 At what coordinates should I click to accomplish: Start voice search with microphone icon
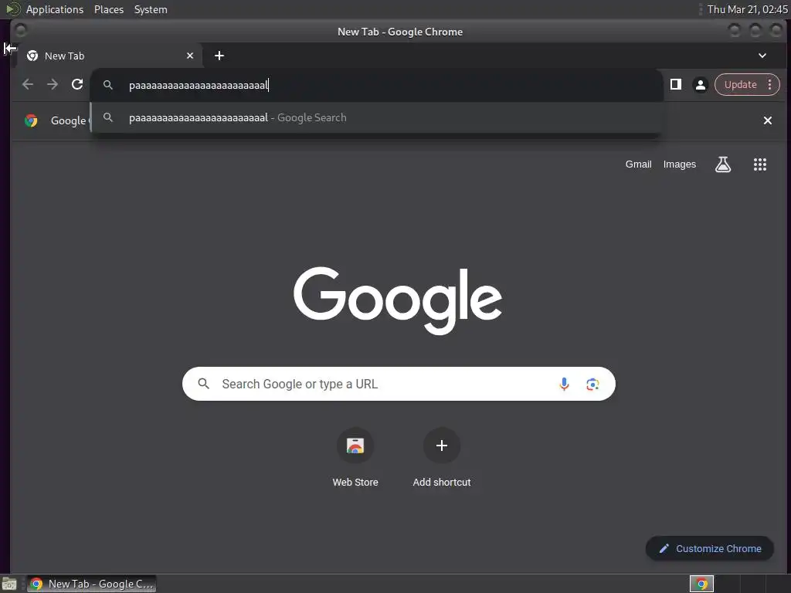(564, 384)
